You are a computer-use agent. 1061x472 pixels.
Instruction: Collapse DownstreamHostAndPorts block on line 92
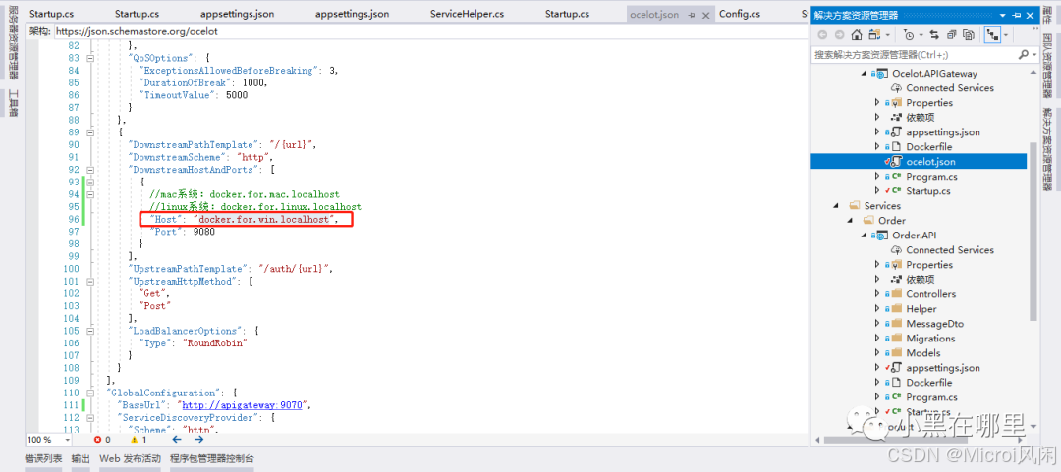[90, 170]
